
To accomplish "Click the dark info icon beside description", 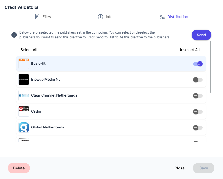I will (14, 35).
